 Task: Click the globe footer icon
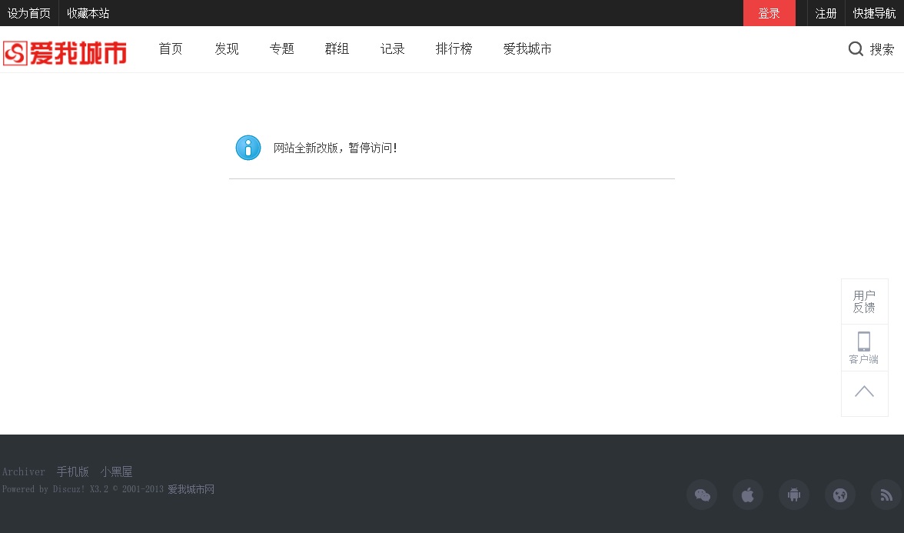(840, 495)
